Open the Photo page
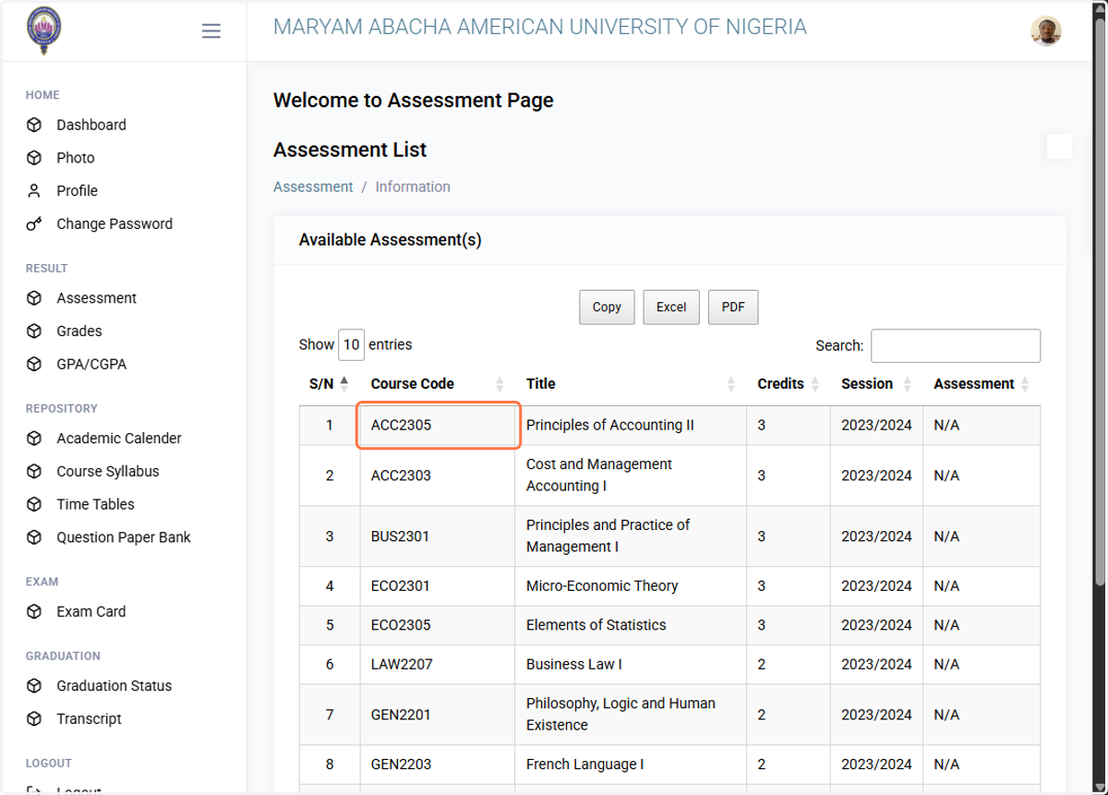1108x795 pixels. (76, 158)
